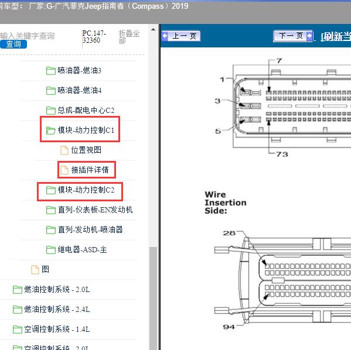The height and width of the screenshot is (350, 351).
Task: Open 位置视图 page
Action: (86, 150)
